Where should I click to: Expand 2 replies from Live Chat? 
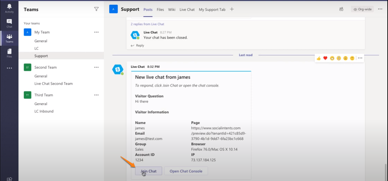click(x=148, y=24)
